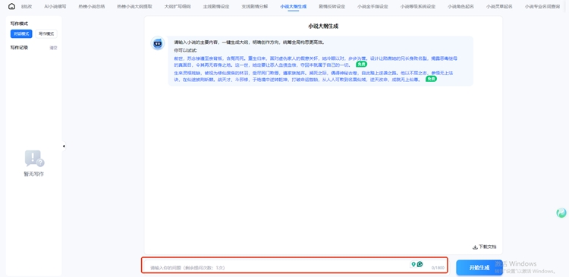Collapse the left sidebar with arrow handle
The height and width of the screenshot is (277, 569).
[x=64, y=146]
